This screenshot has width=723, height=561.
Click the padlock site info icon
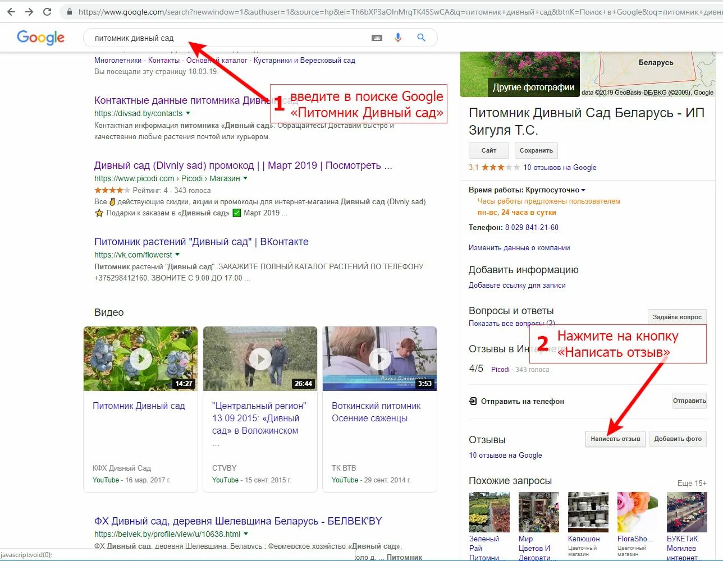point(69,11)
